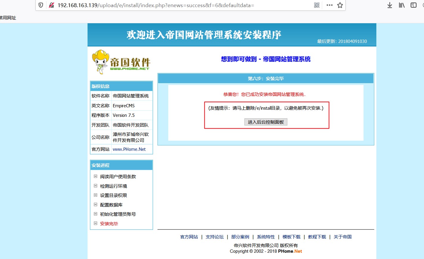This screenshot has height=259, width=424.
Task: Bookmark this page with the star icon
Action: [340, 5]
